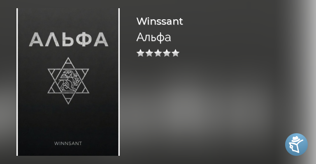Click the white left border of cover
316x164 pixels.
(x=17, y=82)
